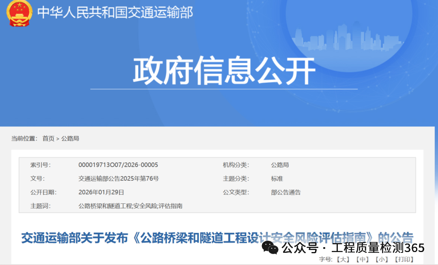
Task: Set font size to 小
Action: tap(382, 259)
